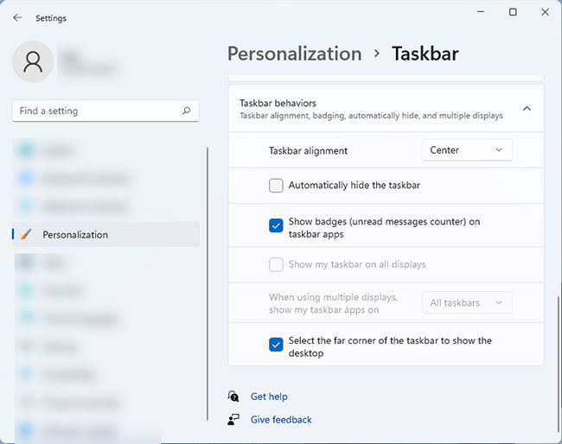The width and height of the screenshot is (562, 444).
Task: Close the Settings window
Action: click(544, 12)
